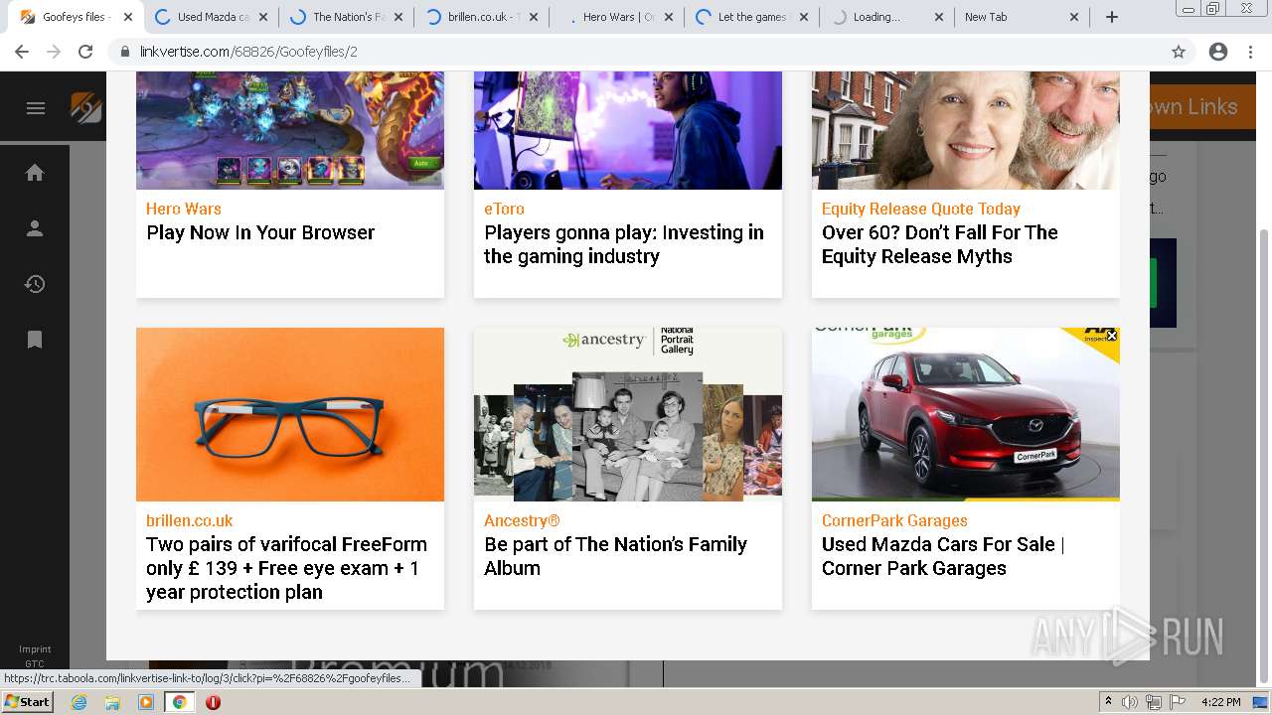The image size is (1272, 715).
Task: Open the history sidebar icon
Action: tap(35, 284)
